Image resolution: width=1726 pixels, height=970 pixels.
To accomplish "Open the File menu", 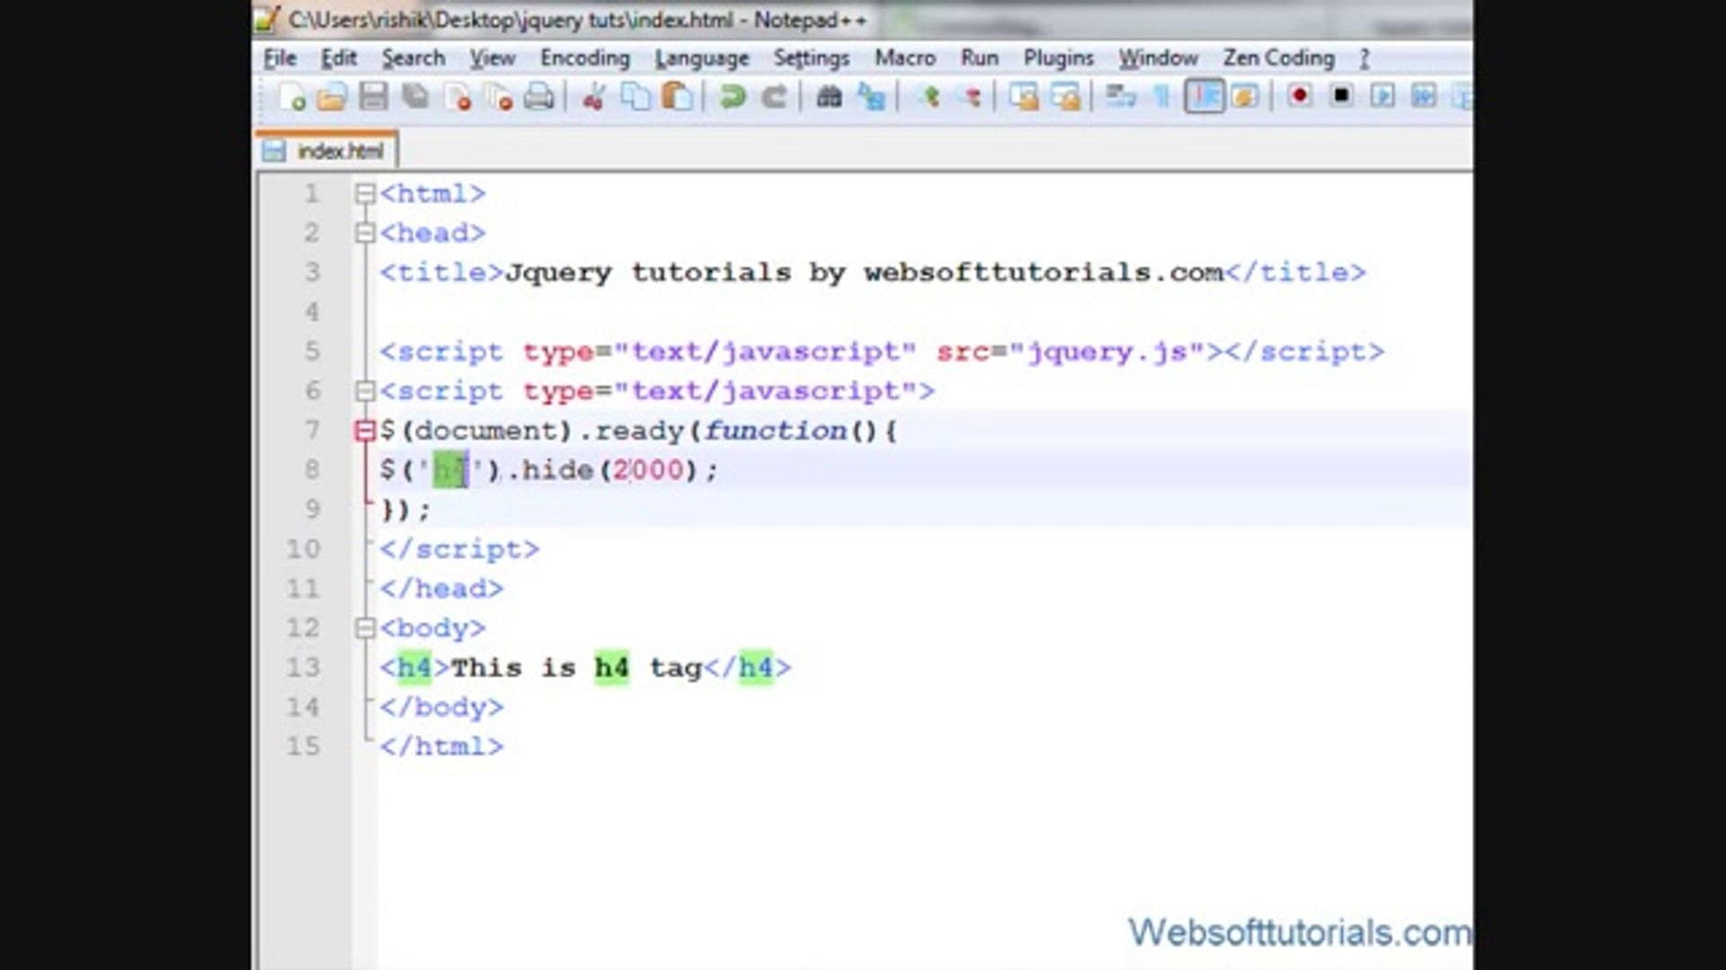I will [280, 58].
